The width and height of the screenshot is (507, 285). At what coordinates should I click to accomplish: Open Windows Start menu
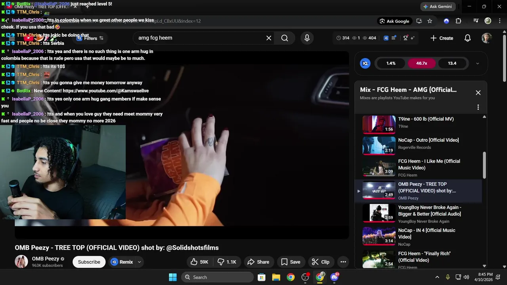pyautogui.click(x=173, y=277)
